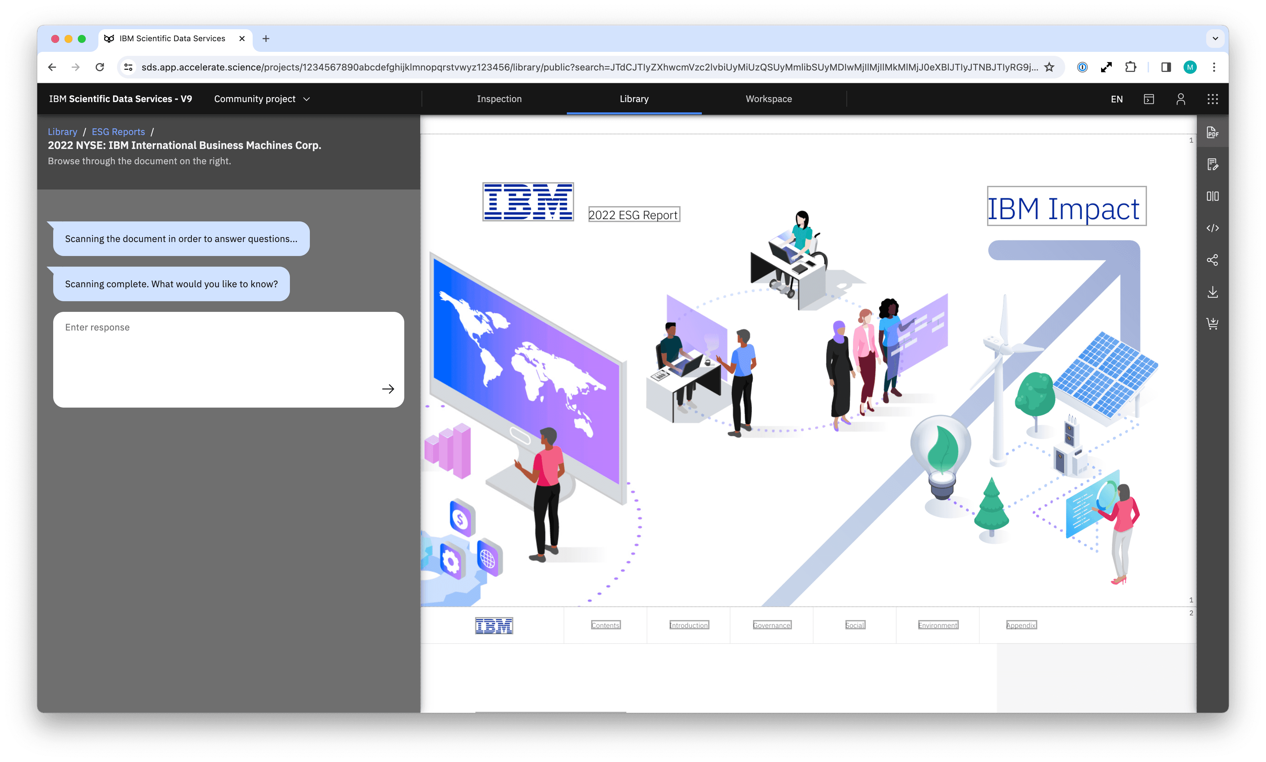This screenshot has width=1266, height=762.
Task: Open the code view icon
Action: coord(1212,228)
